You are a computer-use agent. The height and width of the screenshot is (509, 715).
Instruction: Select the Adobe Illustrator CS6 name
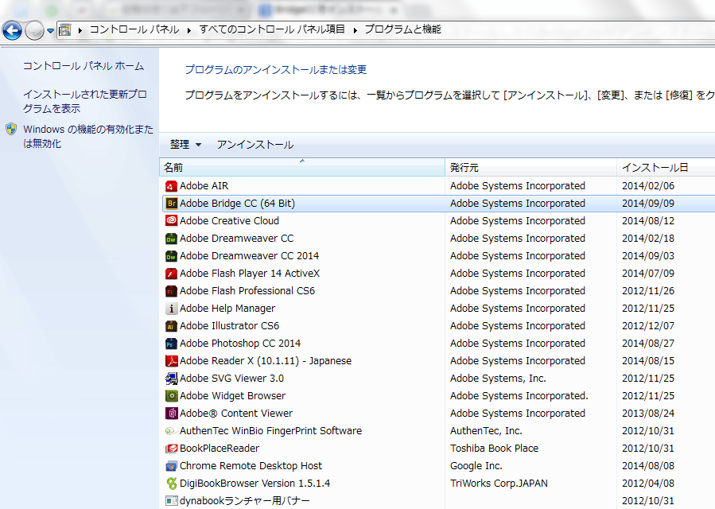(x=229, y=325)
